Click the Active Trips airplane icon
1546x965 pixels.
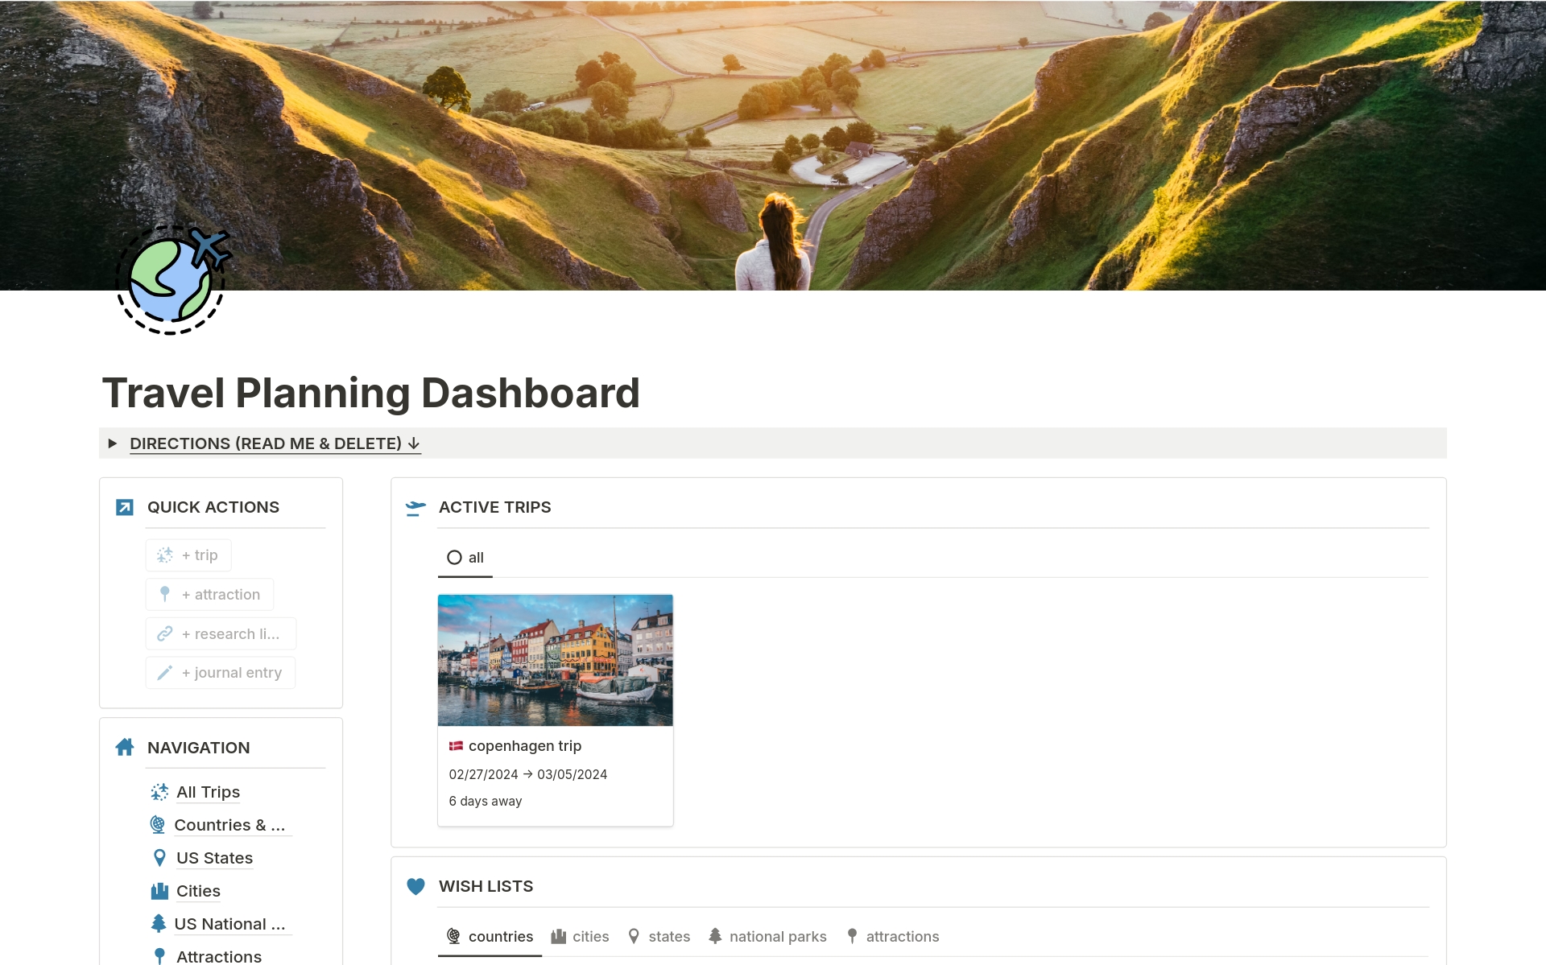(415, 508)
